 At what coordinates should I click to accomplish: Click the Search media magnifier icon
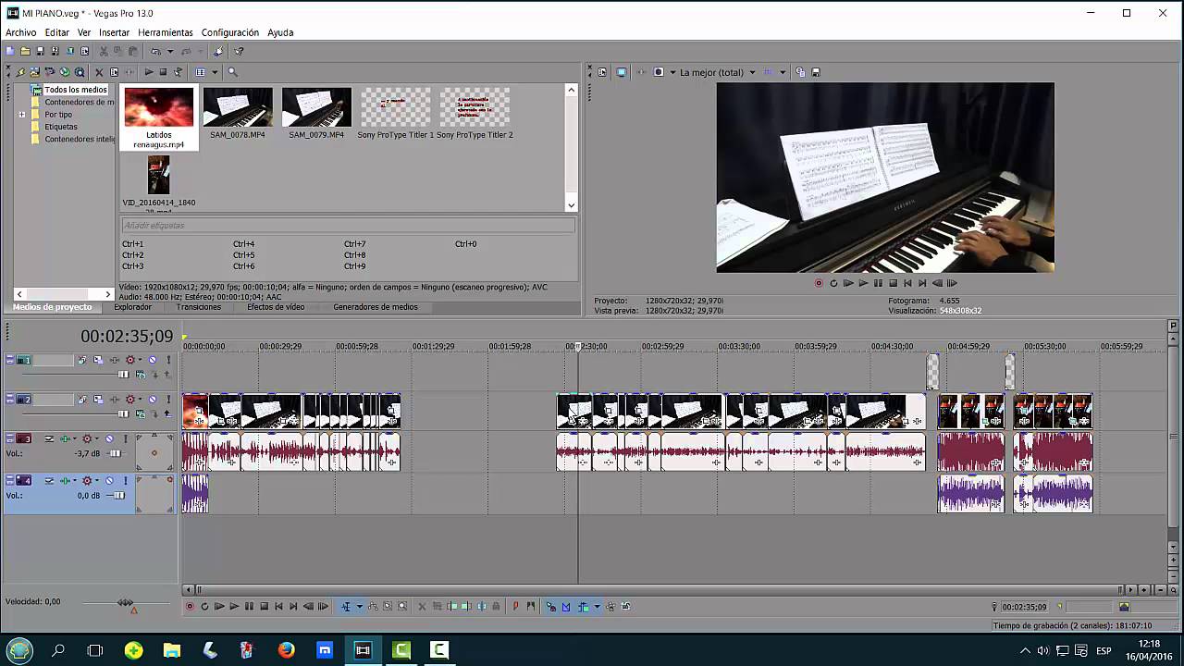[x=232, y=71]
